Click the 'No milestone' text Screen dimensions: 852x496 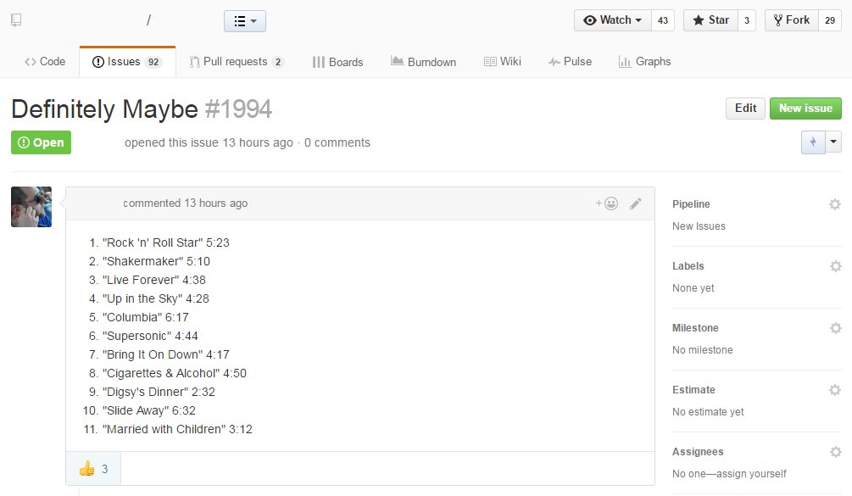click(703, 350)
